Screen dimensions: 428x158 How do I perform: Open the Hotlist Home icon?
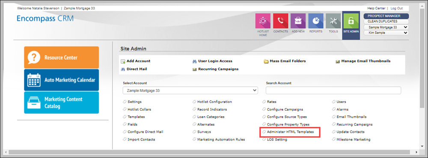click(x=263, y=21)
